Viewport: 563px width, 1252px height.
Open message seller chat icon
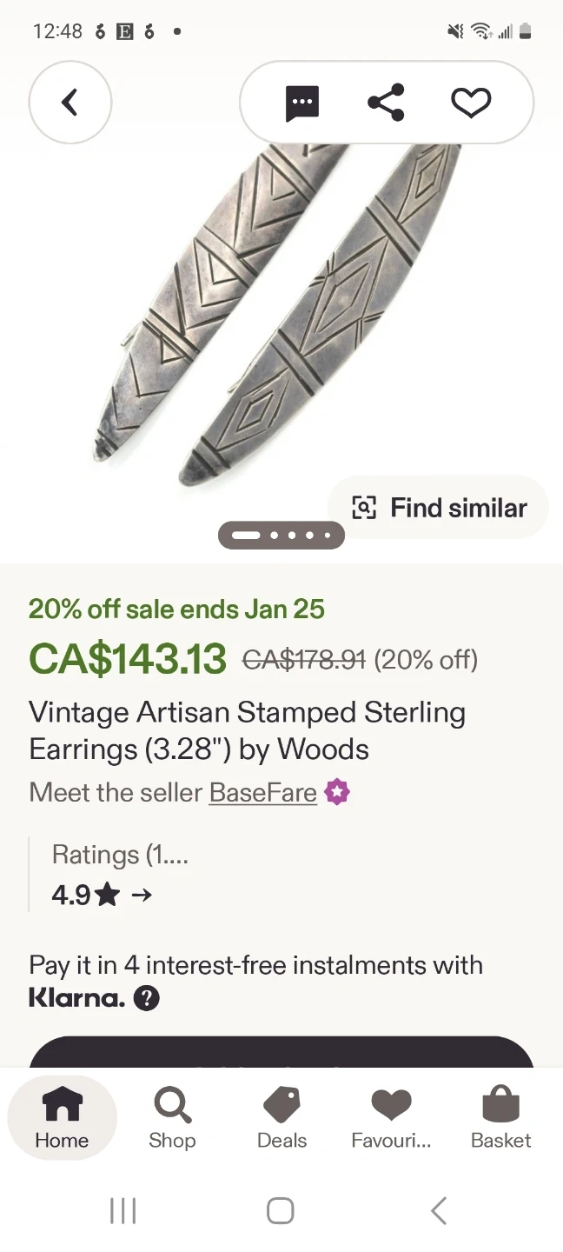(302, 103)
